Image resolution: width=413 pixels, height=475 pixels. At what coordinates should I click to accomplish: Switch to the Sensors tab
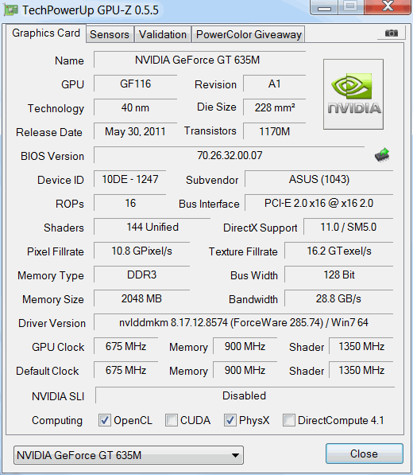point(110,34)
